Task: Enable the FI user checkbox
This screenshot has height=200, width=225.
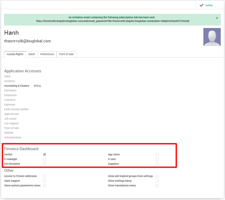Action: 157,159
